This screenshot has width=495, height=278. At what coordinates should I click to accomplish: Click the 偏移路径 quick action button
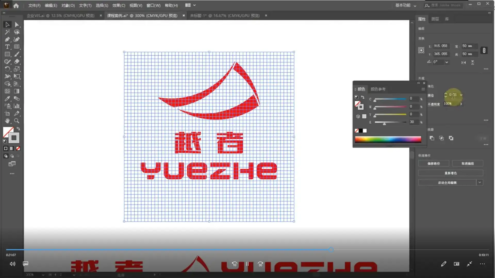coord(434,163)
